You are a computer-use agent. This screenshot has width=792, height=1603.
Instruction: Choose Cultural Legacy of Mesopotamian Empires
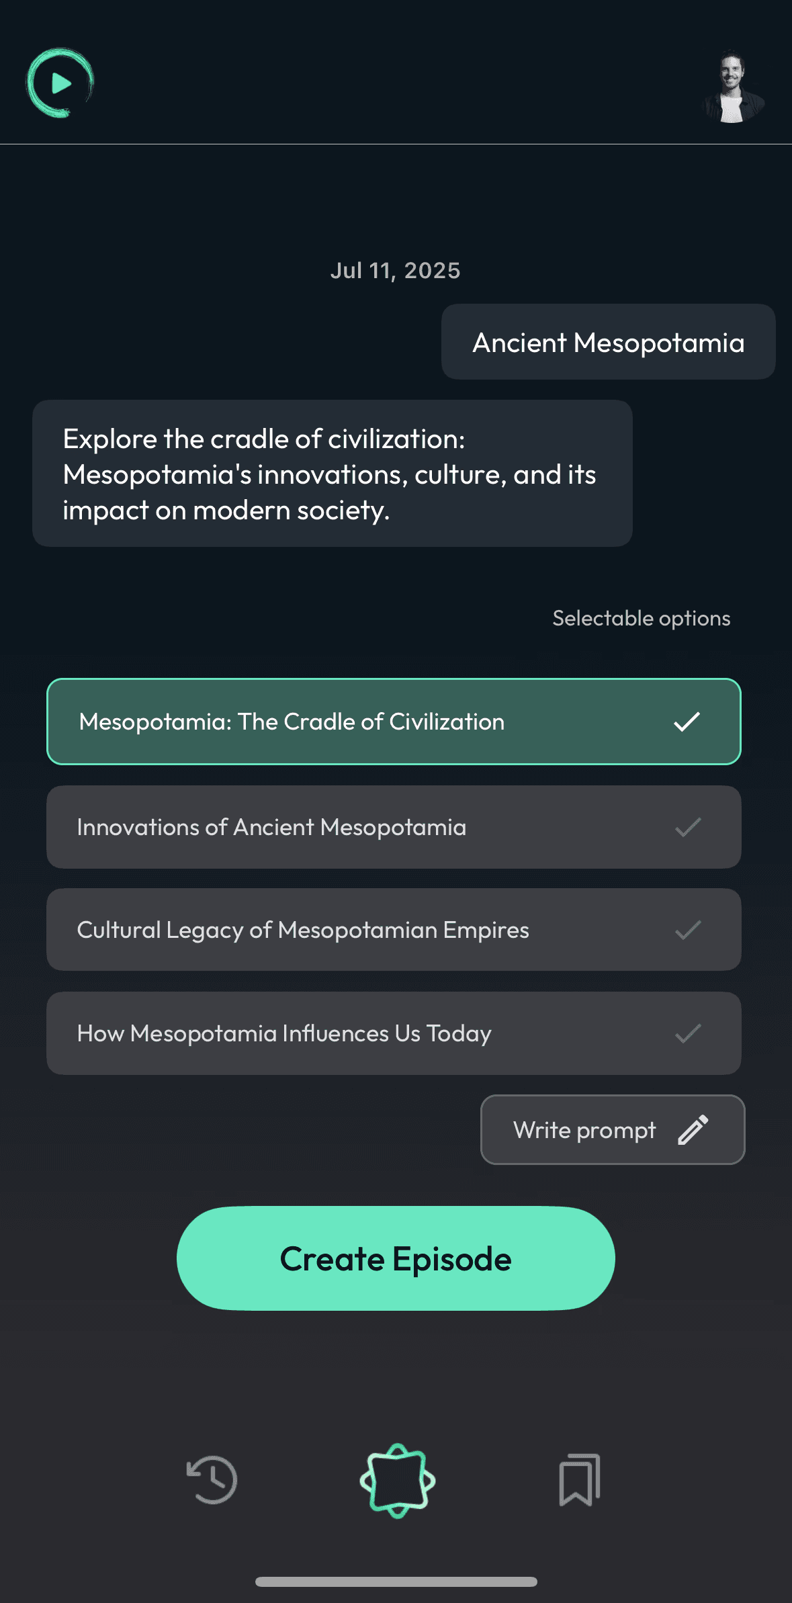(x=394, y=930)
